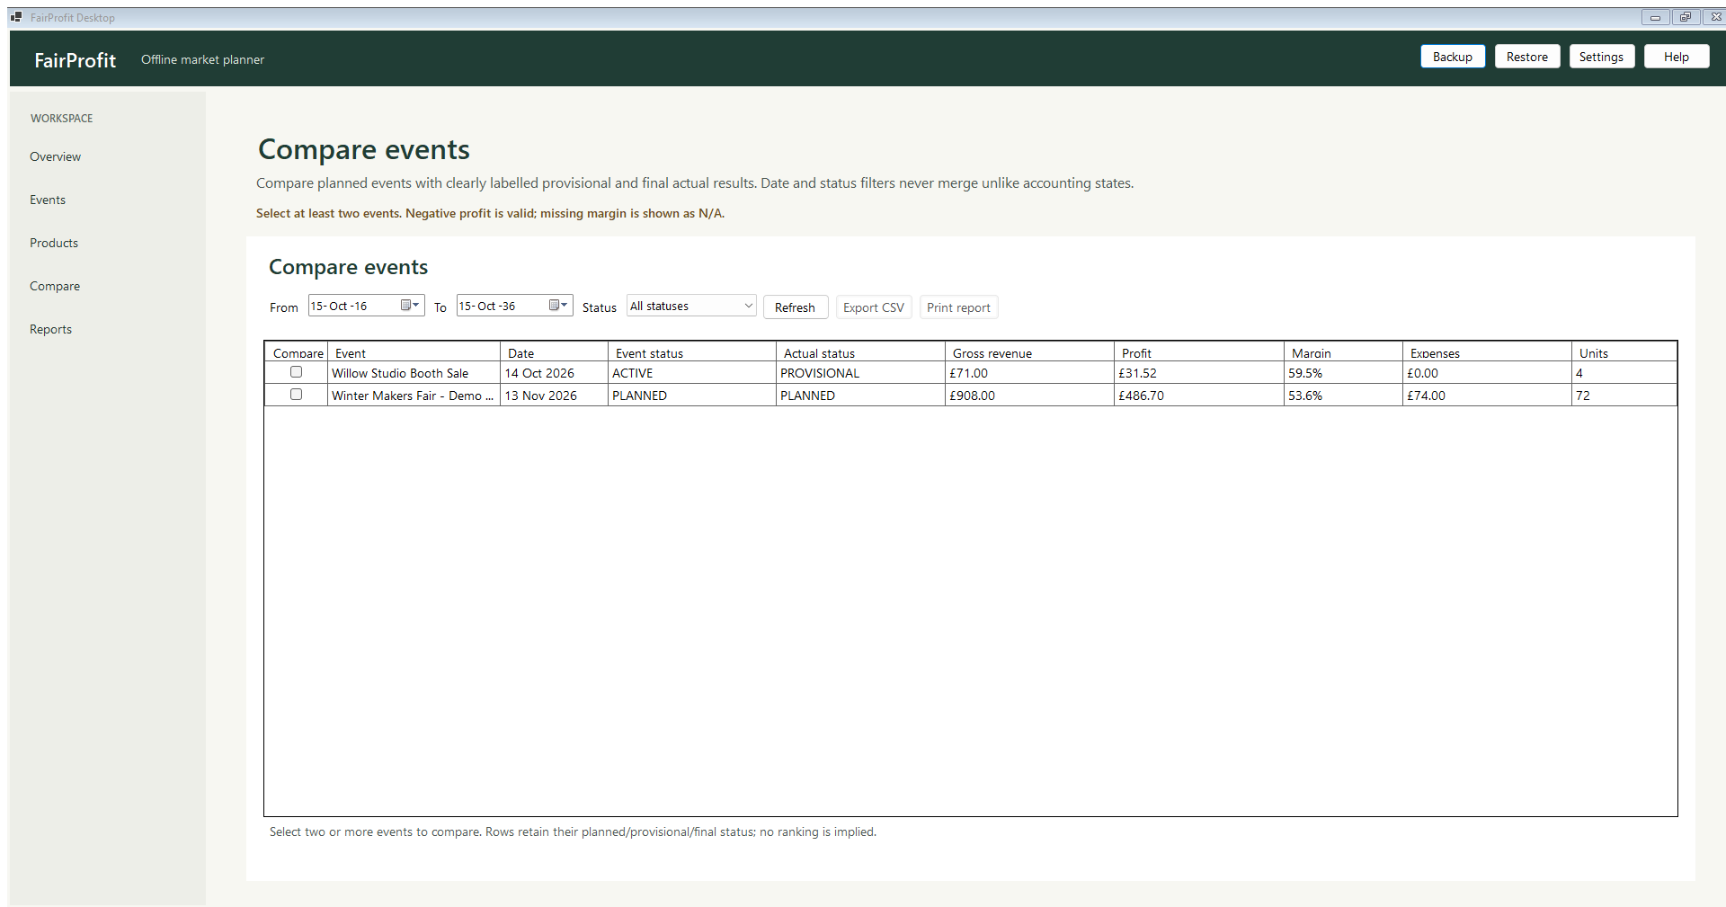Click the FairProfit Desktop title bar icon
The image size is (1726, 907).
point(16,17)
